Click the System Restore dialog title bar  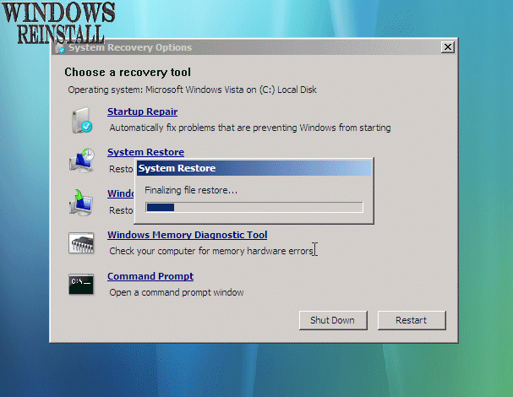point(254,168)
